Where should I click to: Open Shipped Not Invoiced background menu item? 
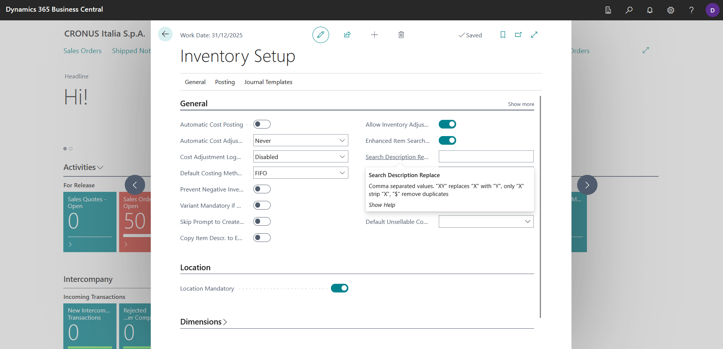pyautogui.click(x=131, y=51)
